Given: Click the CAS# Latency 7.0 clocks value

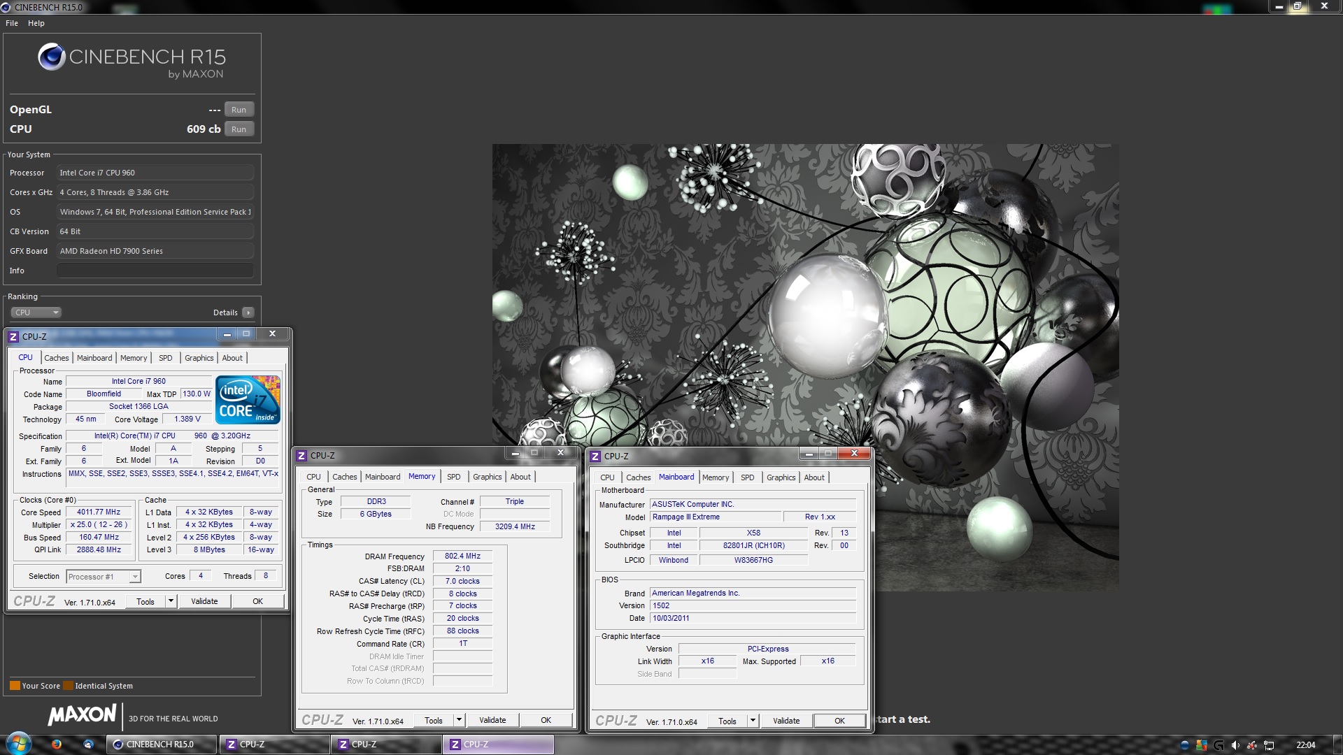Looking at the screenshot, I should pyautogui.click(x=462, y=582).
